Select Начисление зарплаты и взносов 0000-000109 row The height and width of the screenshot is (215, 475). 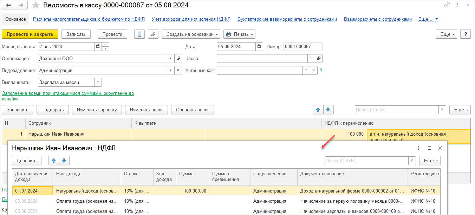pos(226,211)
